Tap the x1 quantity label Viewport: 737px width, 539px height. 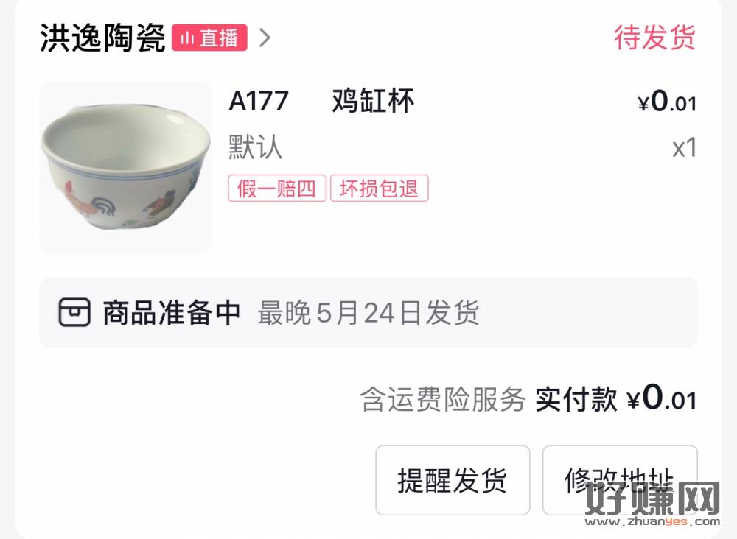pos(685,147)
